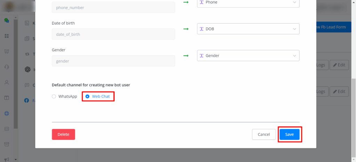Click the page vertical scrollbar on right

354,104
